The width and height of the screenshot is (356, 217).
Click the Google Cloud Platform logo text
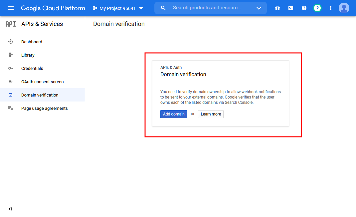point(53,8)
